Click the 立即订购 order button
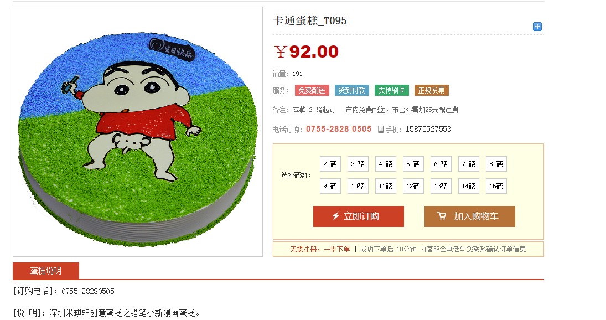The width and height of the screenshot is (606, 320). (358, 216)
